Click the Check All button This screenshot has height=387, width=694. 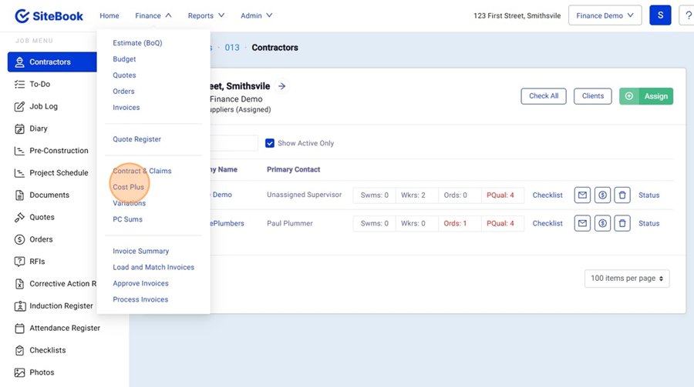pyautogui.click(x=544, y=96)
